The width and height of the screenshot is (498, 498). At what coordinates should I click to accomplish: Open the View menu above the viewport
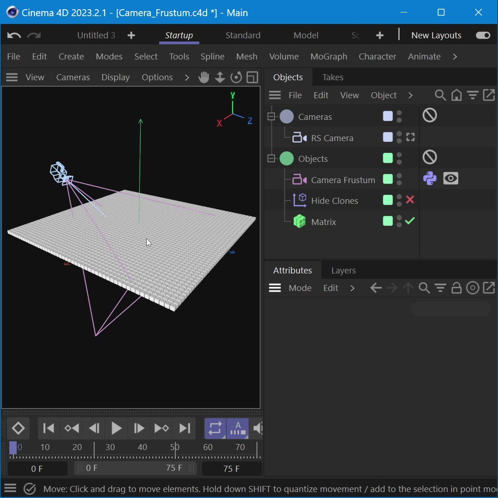coord(35,77)
